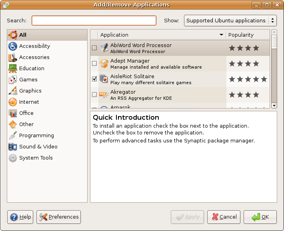Viewport: 284px width, 231px height.
Task: Click the Akregator four-star popularity rating
Action: 244,95
